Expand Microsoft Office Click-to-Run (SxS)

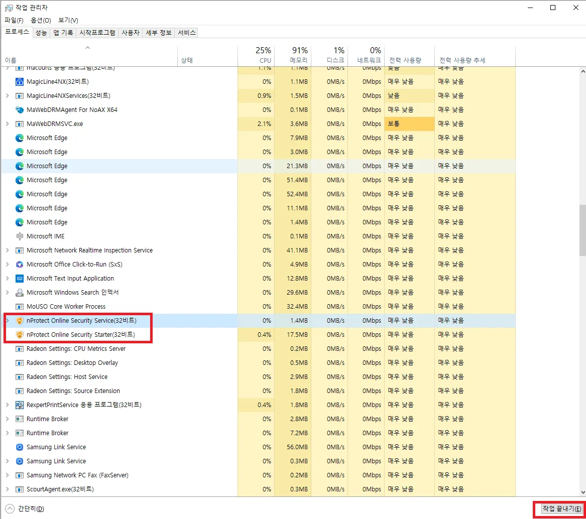click(7, 265)
